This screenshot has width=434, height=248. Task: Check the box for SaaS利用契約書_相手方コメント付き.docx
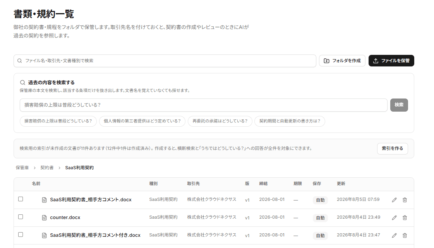tap(21, 234)
